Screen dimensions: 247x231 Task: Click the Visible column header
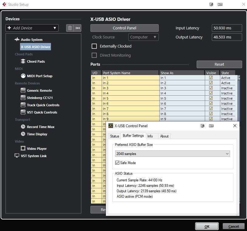click(212, 73)
